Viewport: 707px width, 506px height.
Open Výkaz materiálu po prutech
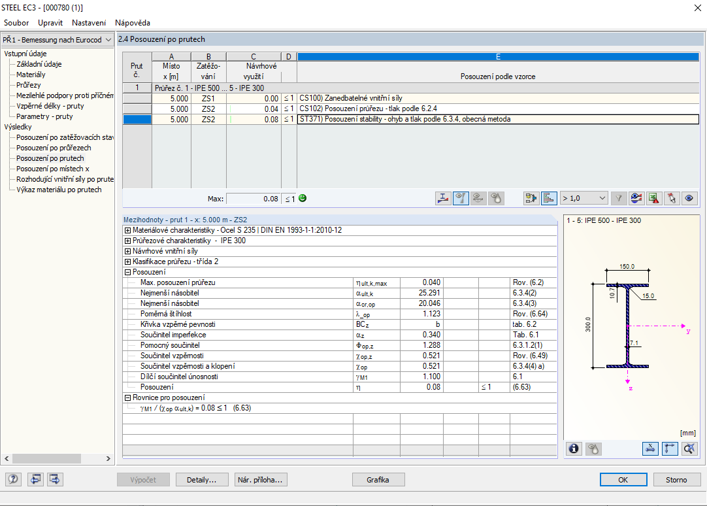(x=59, y=190)
